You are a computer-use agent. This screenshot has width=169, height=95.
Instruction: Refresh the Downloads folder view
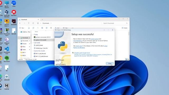coord(33,23)
